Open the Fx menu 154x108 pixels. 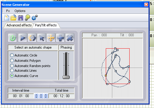(x=8, y=11)
